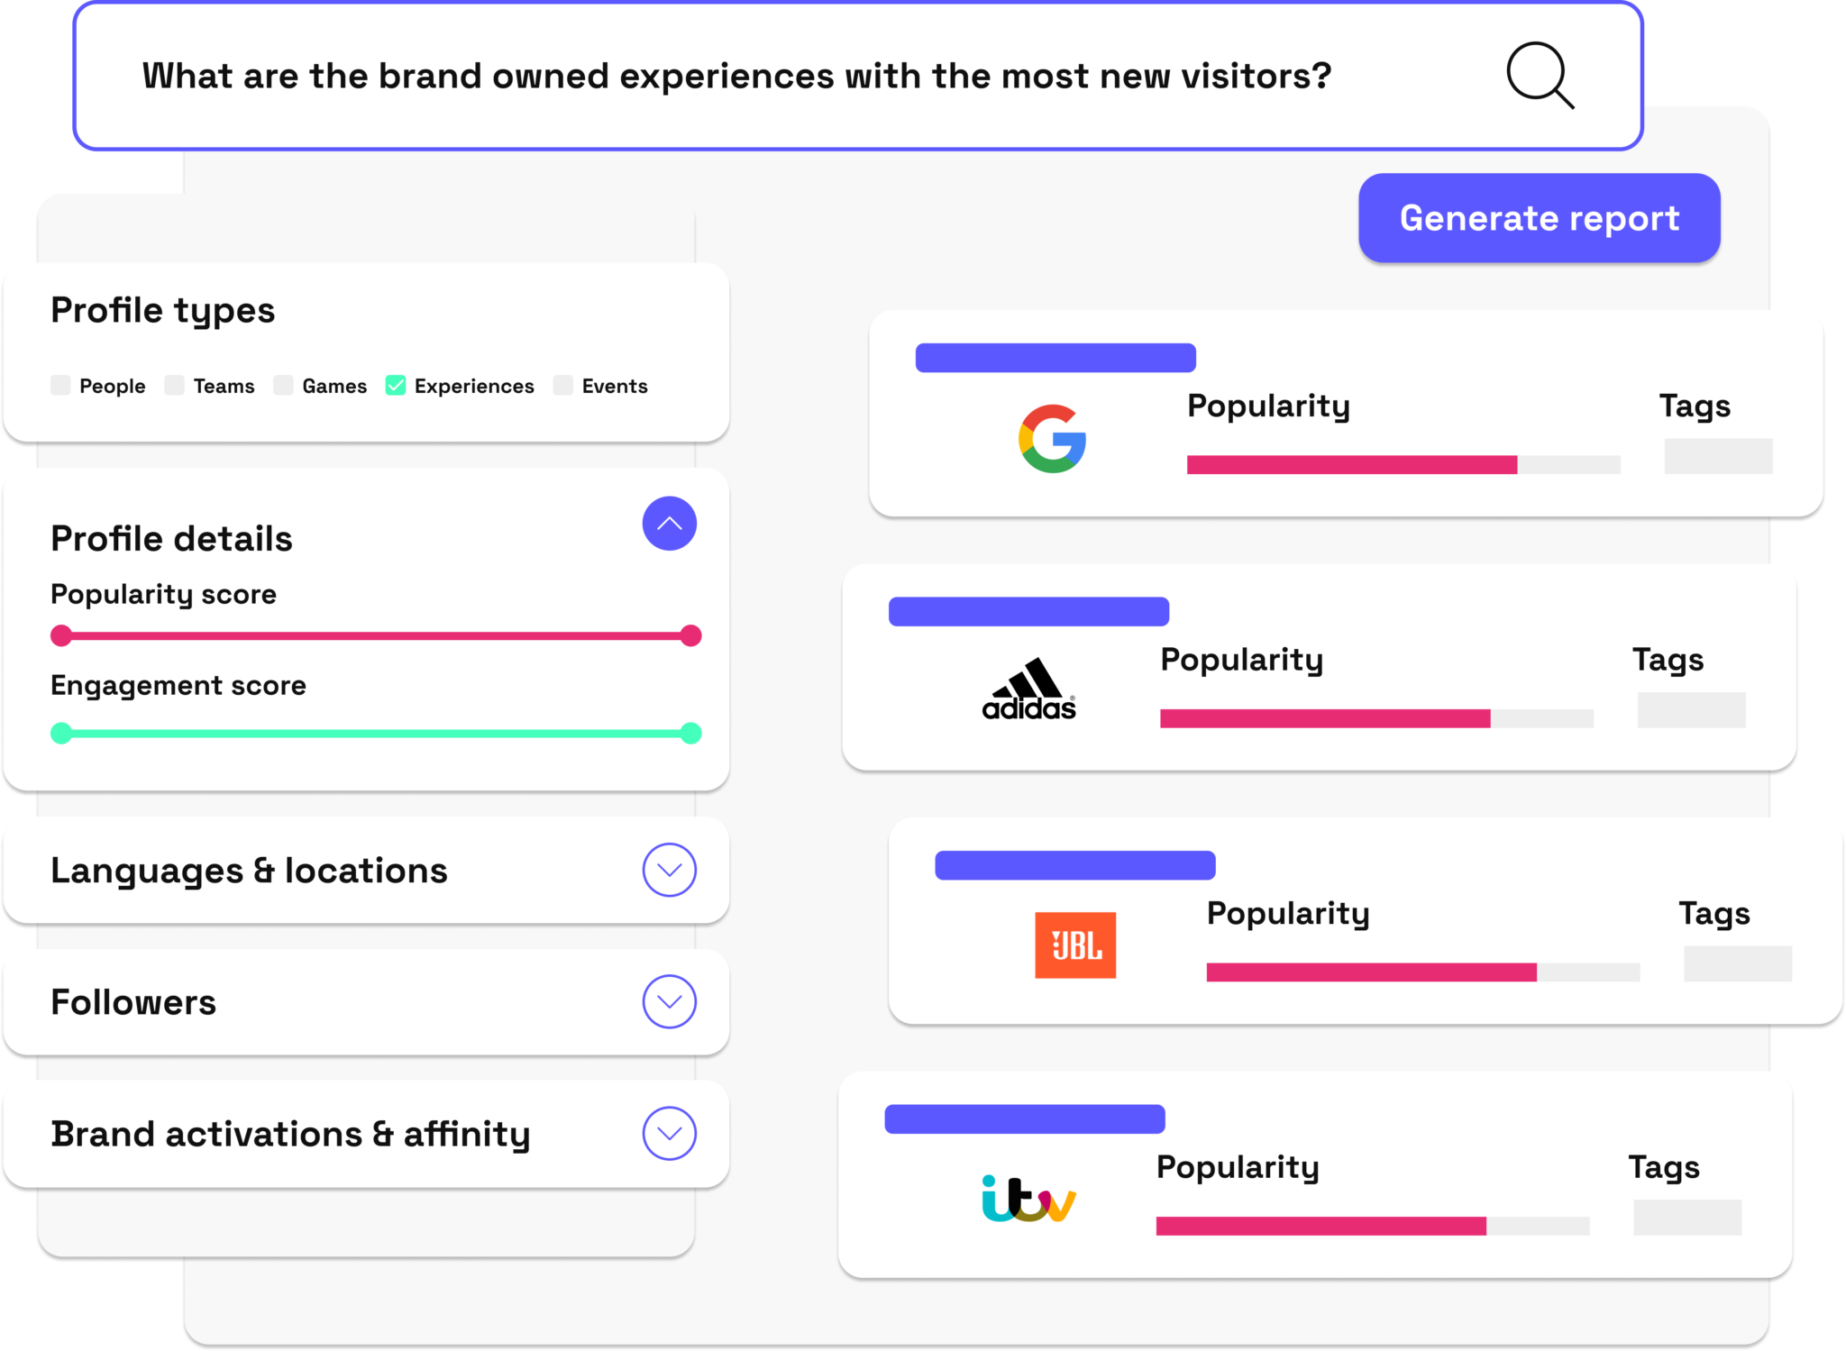The height and width of the screenshot is (1351, 1846).
Task: Select the Events profile type checkbox
Action: tap(563, 386)
